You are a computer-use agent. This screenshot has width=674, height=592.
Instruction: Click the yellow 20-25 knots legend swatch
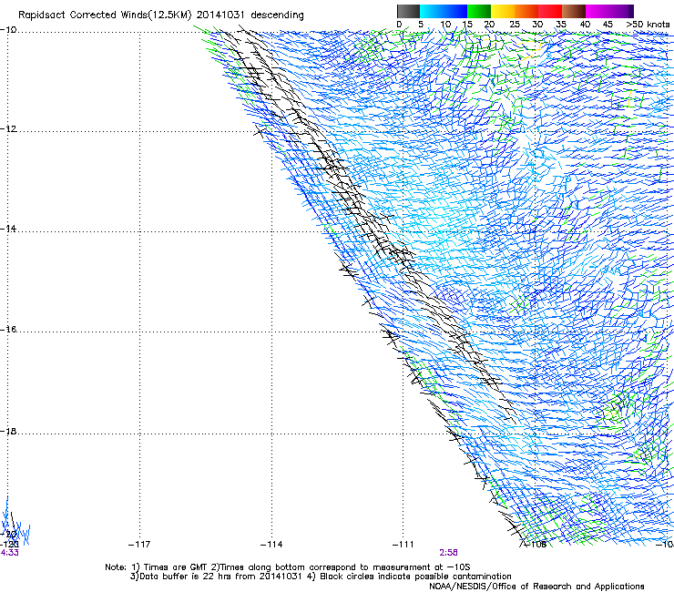point(503,11)
